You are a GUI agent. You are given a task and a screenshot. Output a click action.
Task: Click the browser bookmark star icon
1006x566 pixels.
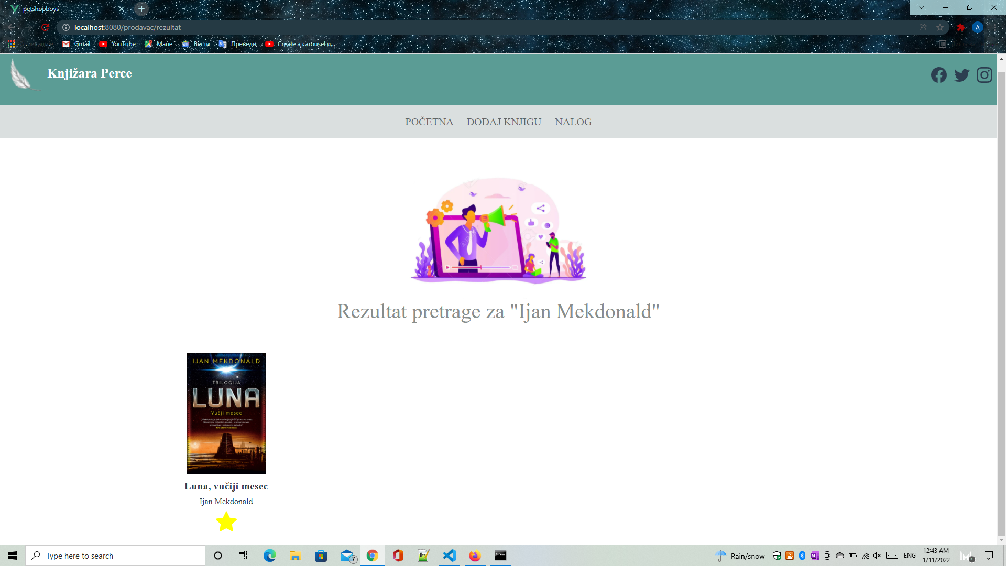[939, 27]
